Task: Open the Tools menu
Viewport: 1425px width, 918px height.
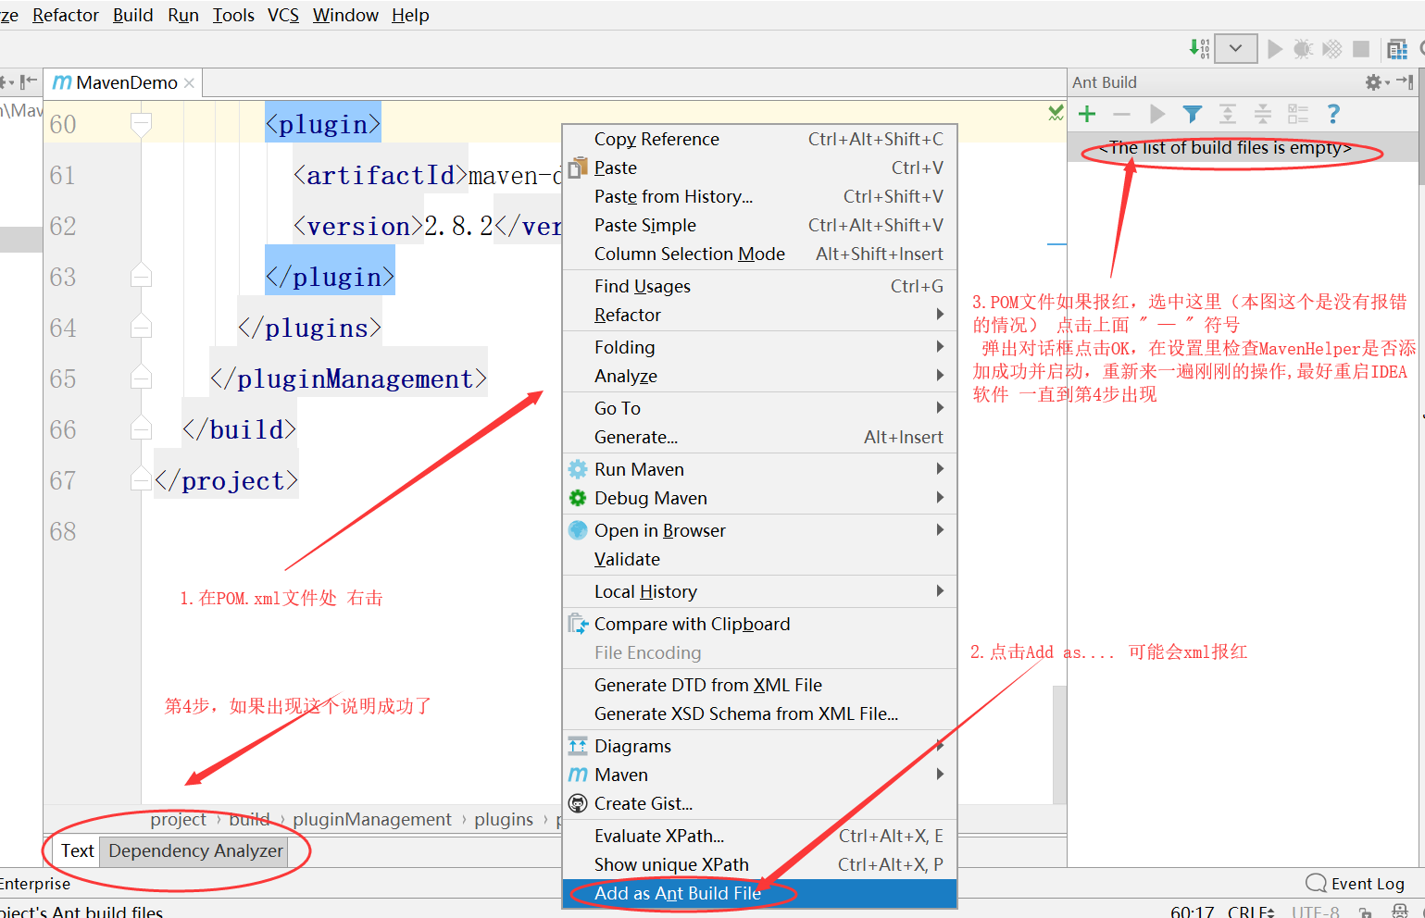Action: 232,15
